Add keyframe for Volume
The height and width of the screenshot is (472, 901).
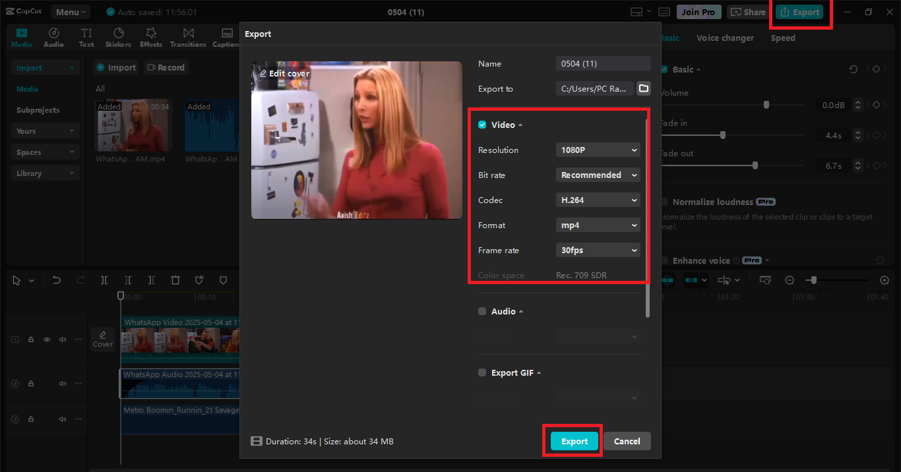click(876, 105)
